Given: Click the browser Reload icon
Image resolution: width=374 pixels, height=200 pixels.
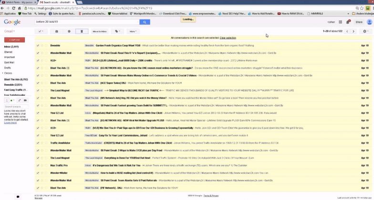Looking at the screenshot, I should coord(13,8).
